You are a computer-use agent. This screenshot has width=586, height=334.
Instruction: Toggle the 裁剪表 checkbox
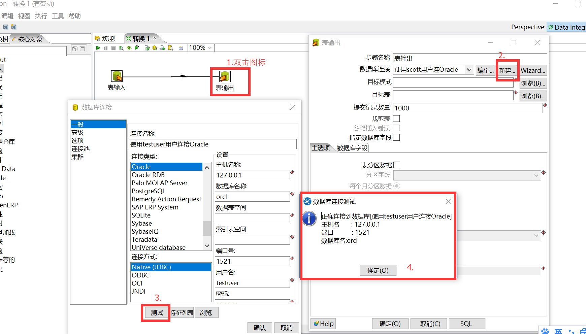click(x=396, y=119)
